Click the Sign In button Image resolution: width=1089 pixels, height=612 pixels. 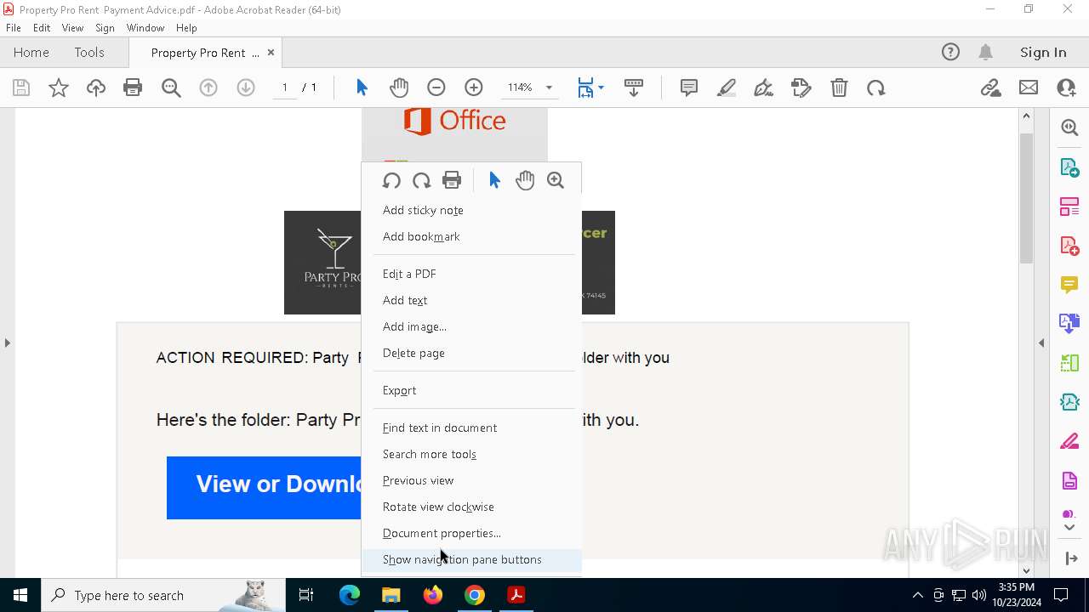point(1043,53)
